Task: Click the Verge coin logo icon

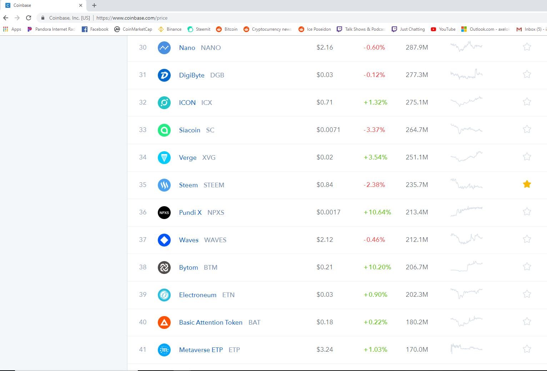Action: click(x=164, y=158)
